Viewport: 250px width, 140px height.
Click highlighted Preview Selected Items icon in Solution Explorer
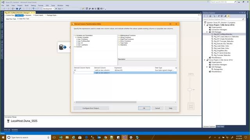tap(229, 16)
